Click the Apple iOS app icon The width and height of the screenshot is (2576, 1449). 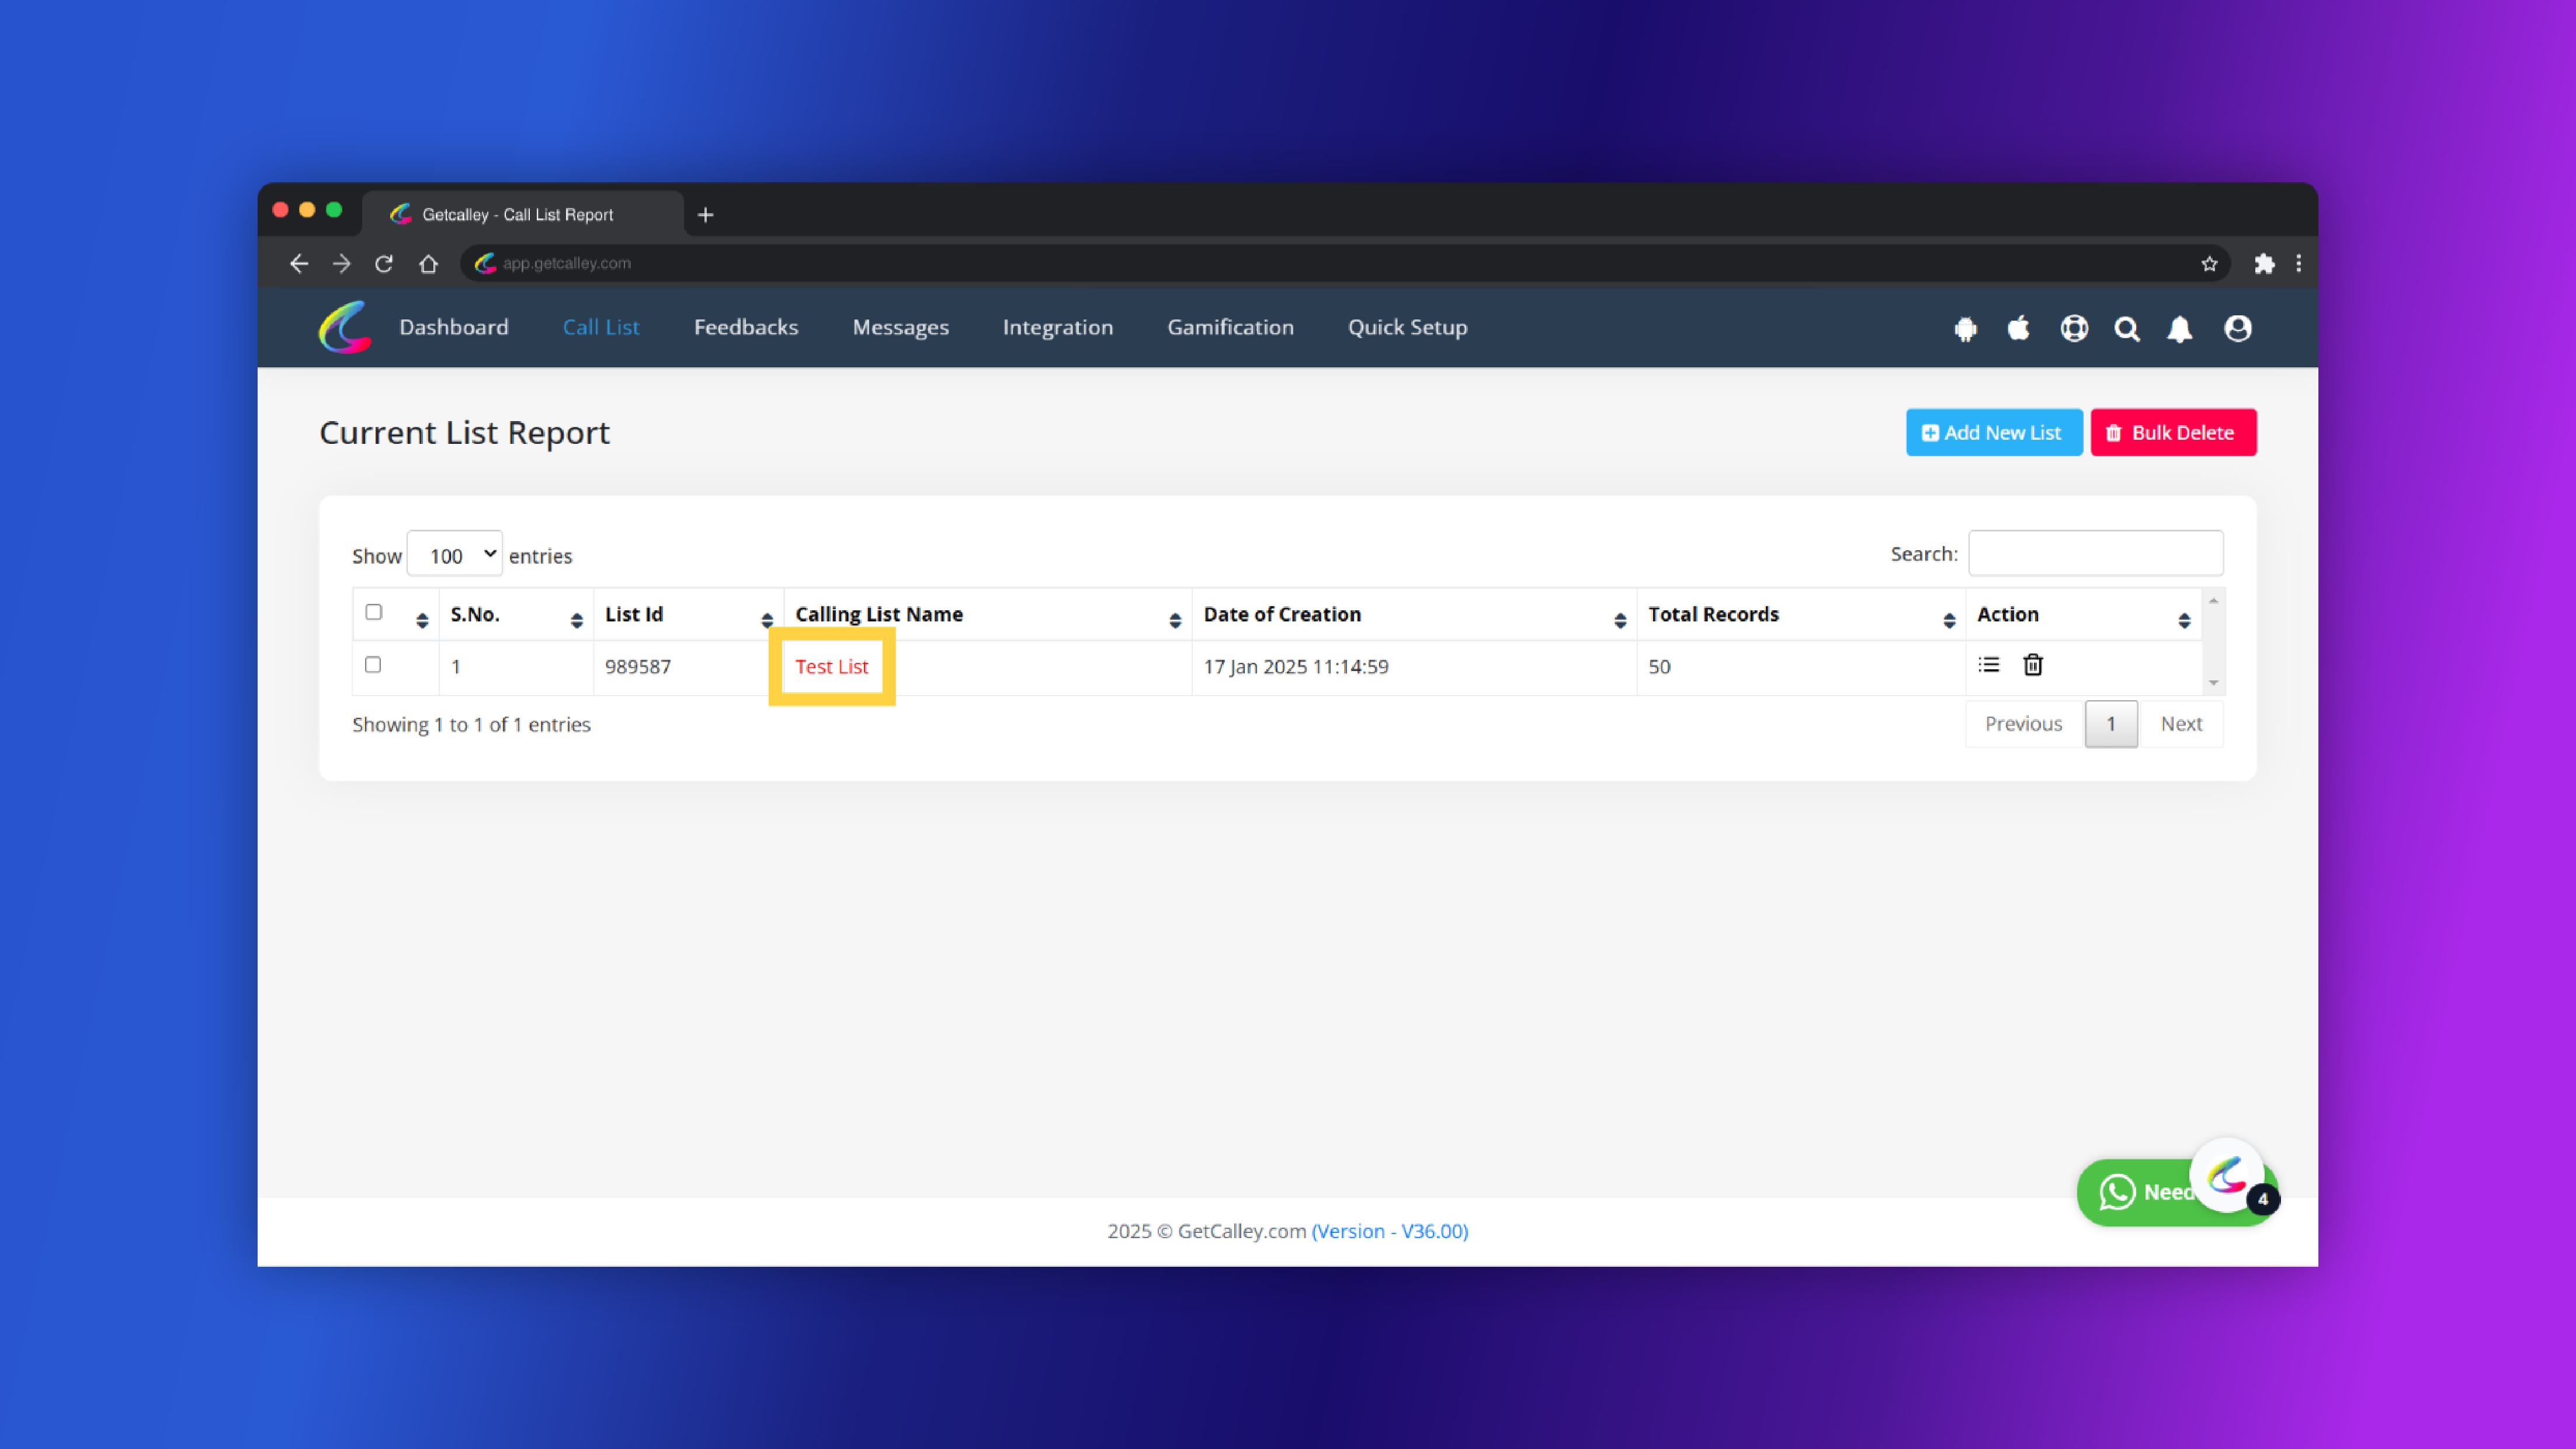(2019, 328)
